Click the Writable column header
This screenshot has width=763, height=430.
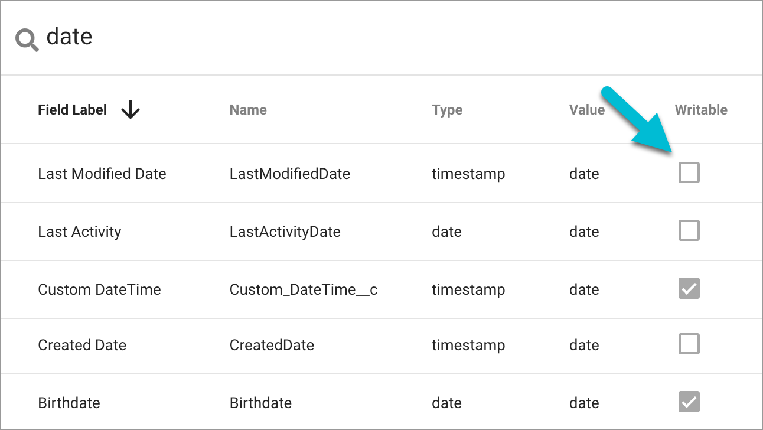pyautogui.click(x=701, y=110)
